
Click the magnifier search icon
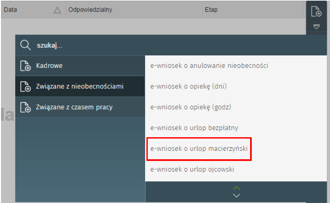click(25, 45)
